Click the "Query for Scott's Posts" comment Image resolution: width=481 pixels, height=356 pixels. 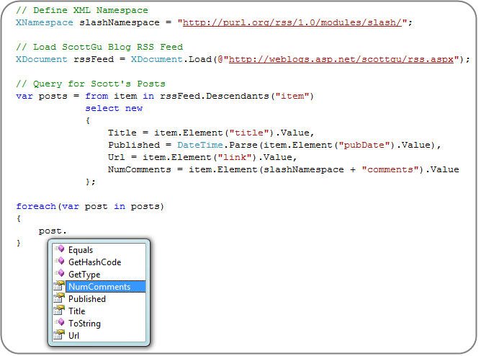91,84
